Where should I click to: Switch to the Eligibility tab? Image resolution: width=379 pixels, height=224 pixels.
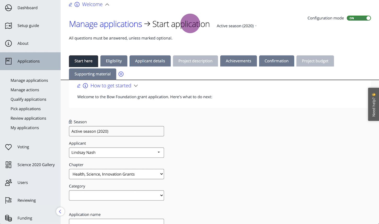[114, 61]
